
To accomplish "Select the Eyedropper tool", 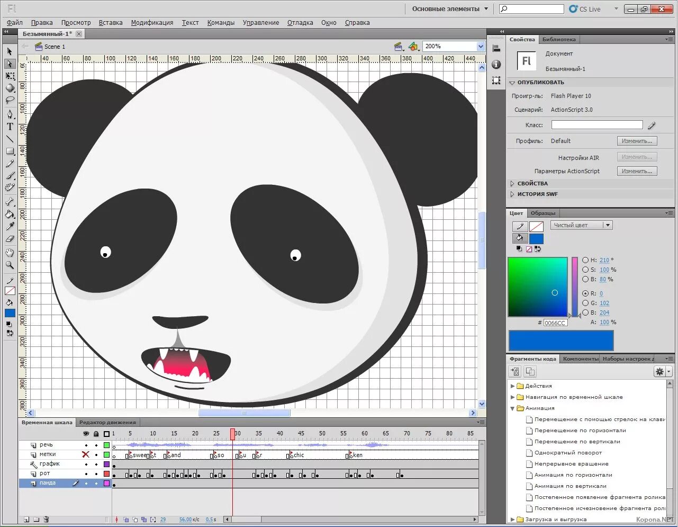I will [10, 227].
